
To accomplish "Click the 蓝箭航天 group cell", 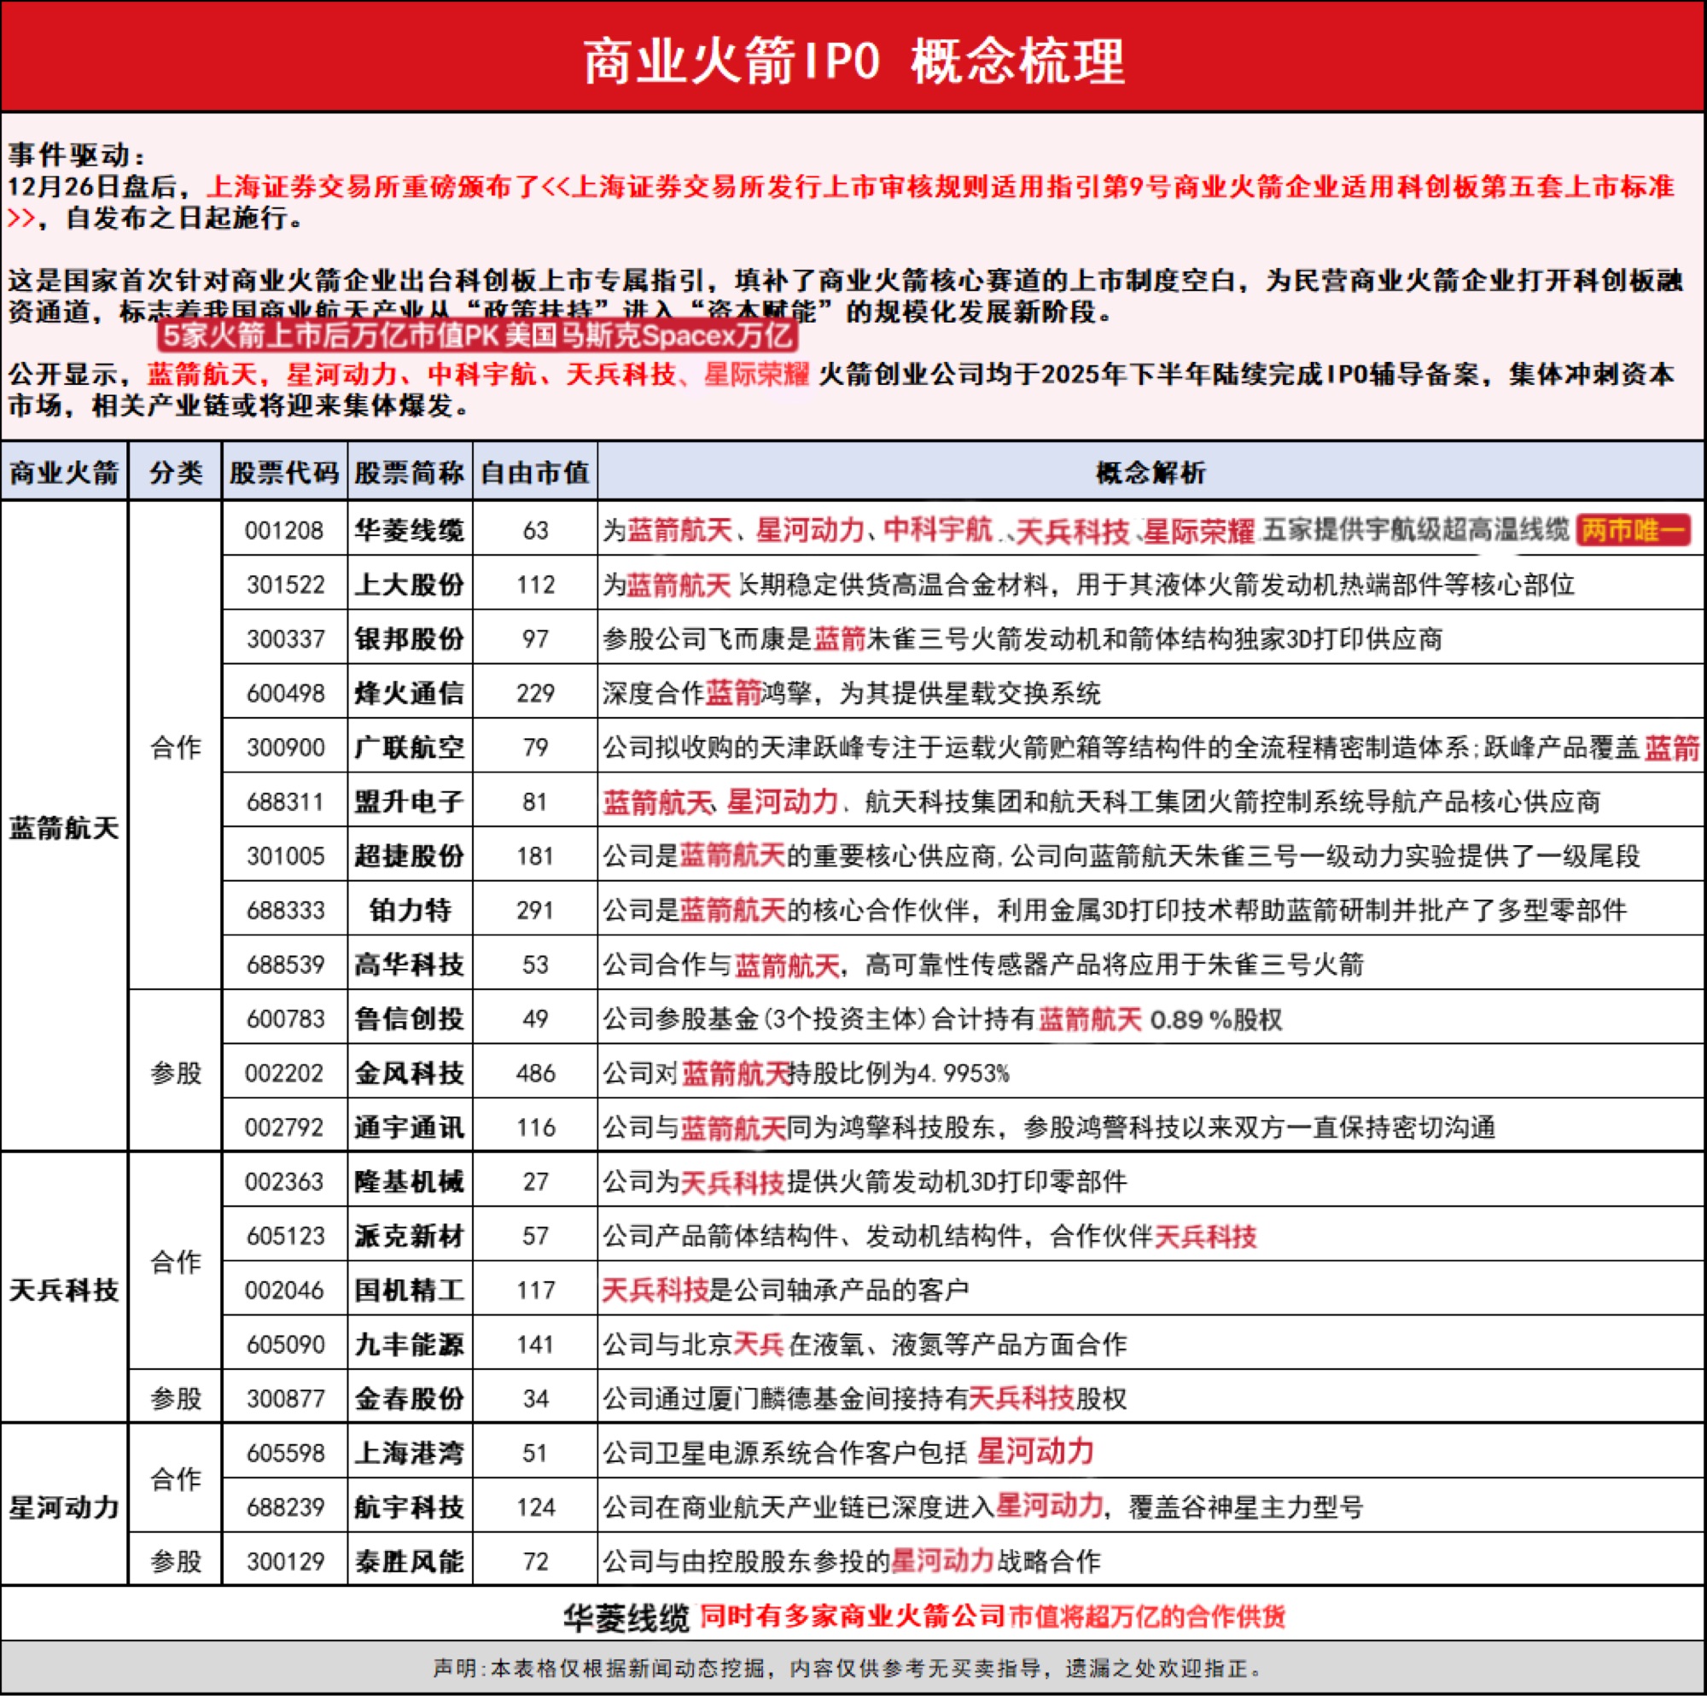I will (x=64, y=828).
